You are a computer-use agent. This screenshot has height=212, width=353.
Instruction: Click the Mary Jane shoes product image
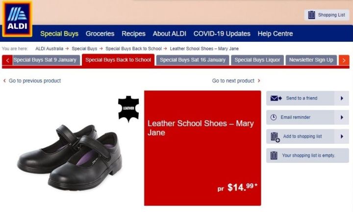point(70,158)
